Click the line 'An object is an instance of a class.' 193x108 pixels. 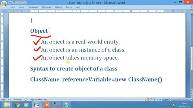coord(83,50)
